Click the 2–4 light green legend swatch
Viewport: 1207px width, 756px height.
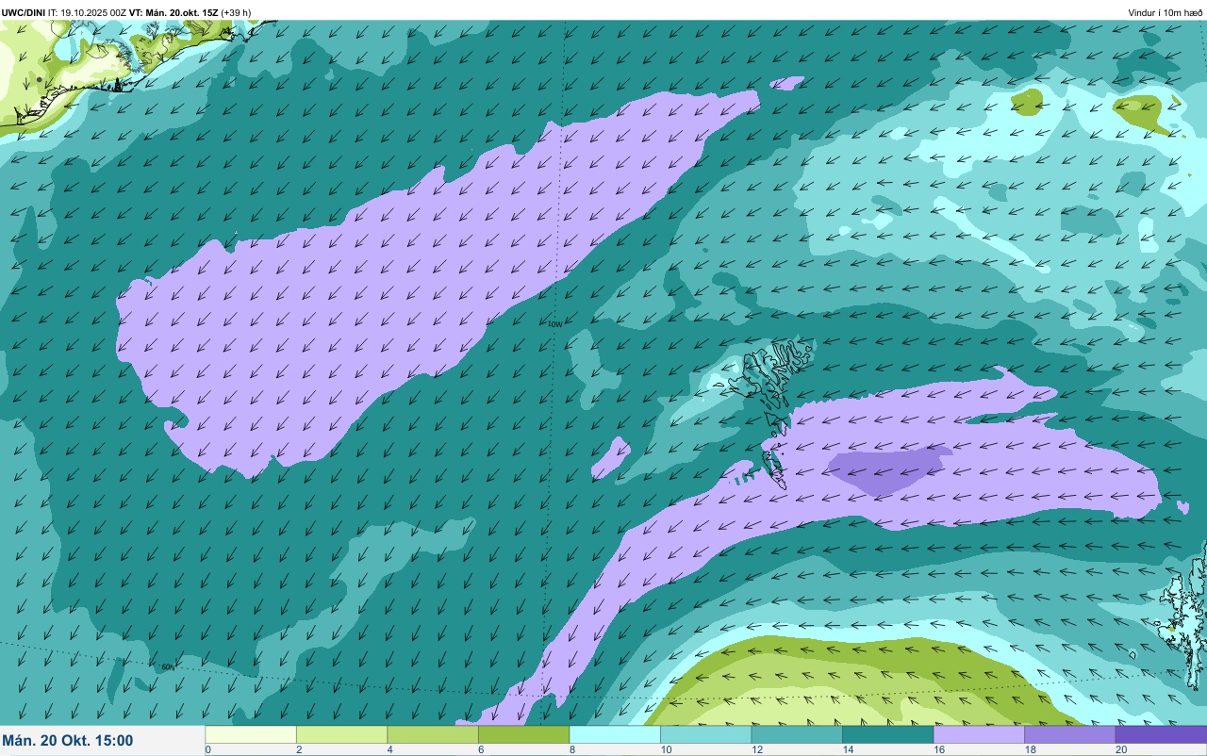[x=341, y=734]
